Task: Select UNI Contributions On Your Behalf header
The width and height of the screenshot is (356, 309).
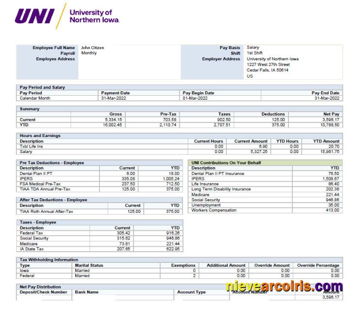Action: tap(225, 163)
